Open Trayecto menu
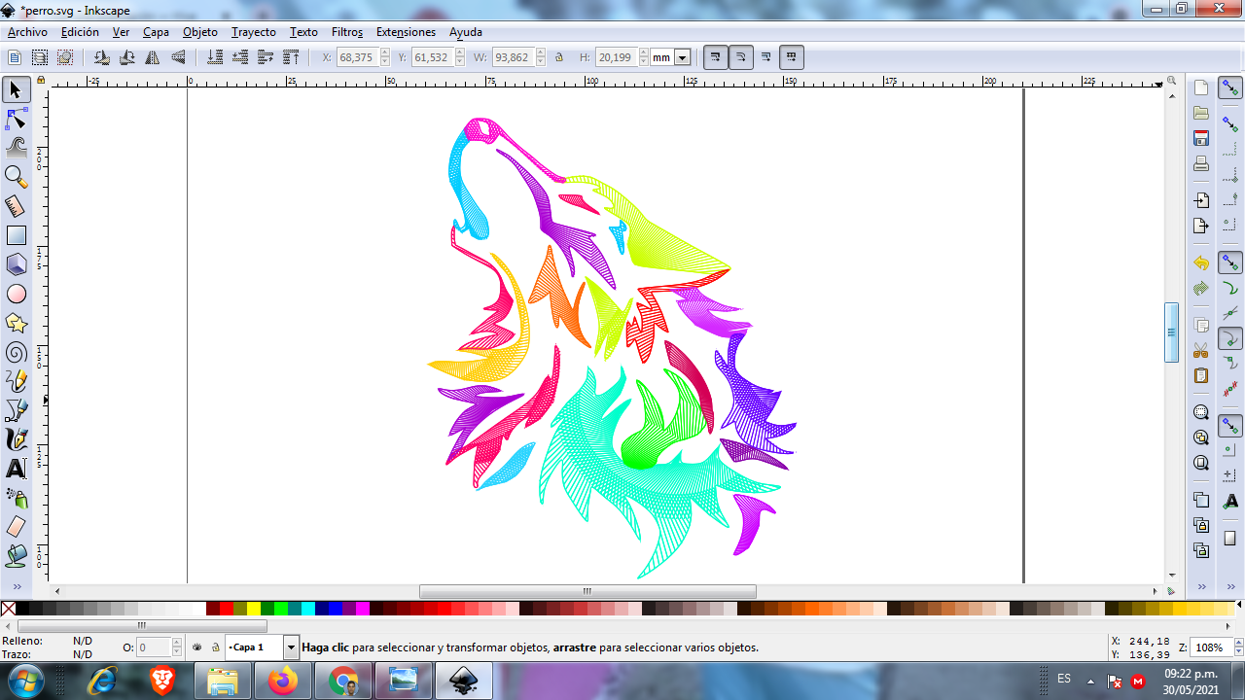1245x700 pixels. tap(253, 32)
